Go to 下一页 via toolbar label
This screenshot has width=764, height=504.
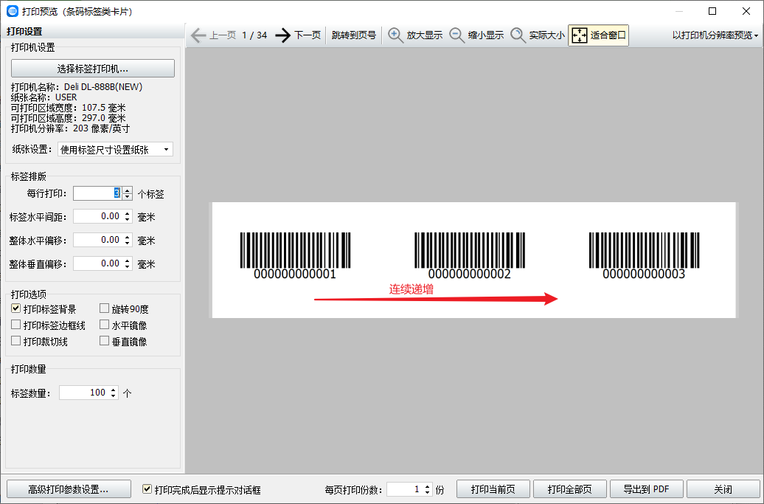coord(308,35)
